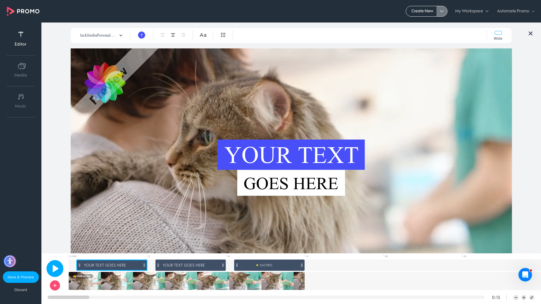Click the Promo logo
The height and width of the screenshot is (304, 541).
click(23, 11)
